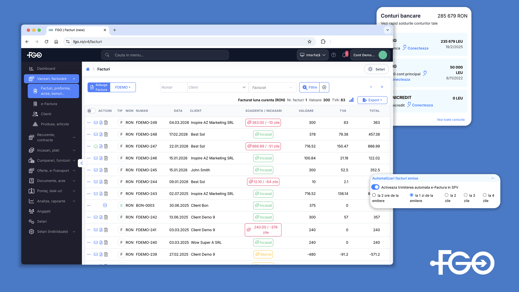Expand Incasari, plati sidebar menu
Screen dimensions: 519x292
[51, 150]
